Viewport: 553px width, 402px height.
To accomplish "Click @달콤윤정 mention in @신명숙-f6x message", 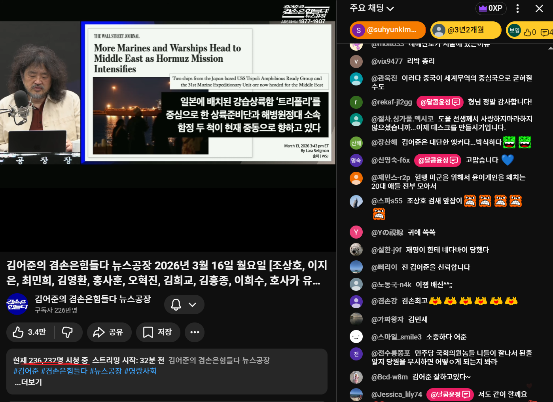I will pos(438,160).
